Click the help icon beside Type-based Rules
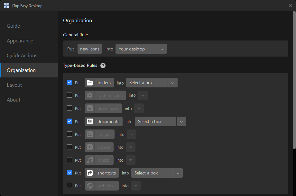The height and width of the screenshot is (196, 296). pyautogui.click(x=103, y=66)
